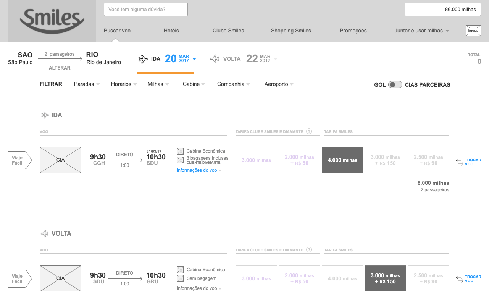
Task: Click the help icon beside IDA Tarifa Clube Smiles
Action: tap(309, 131)
